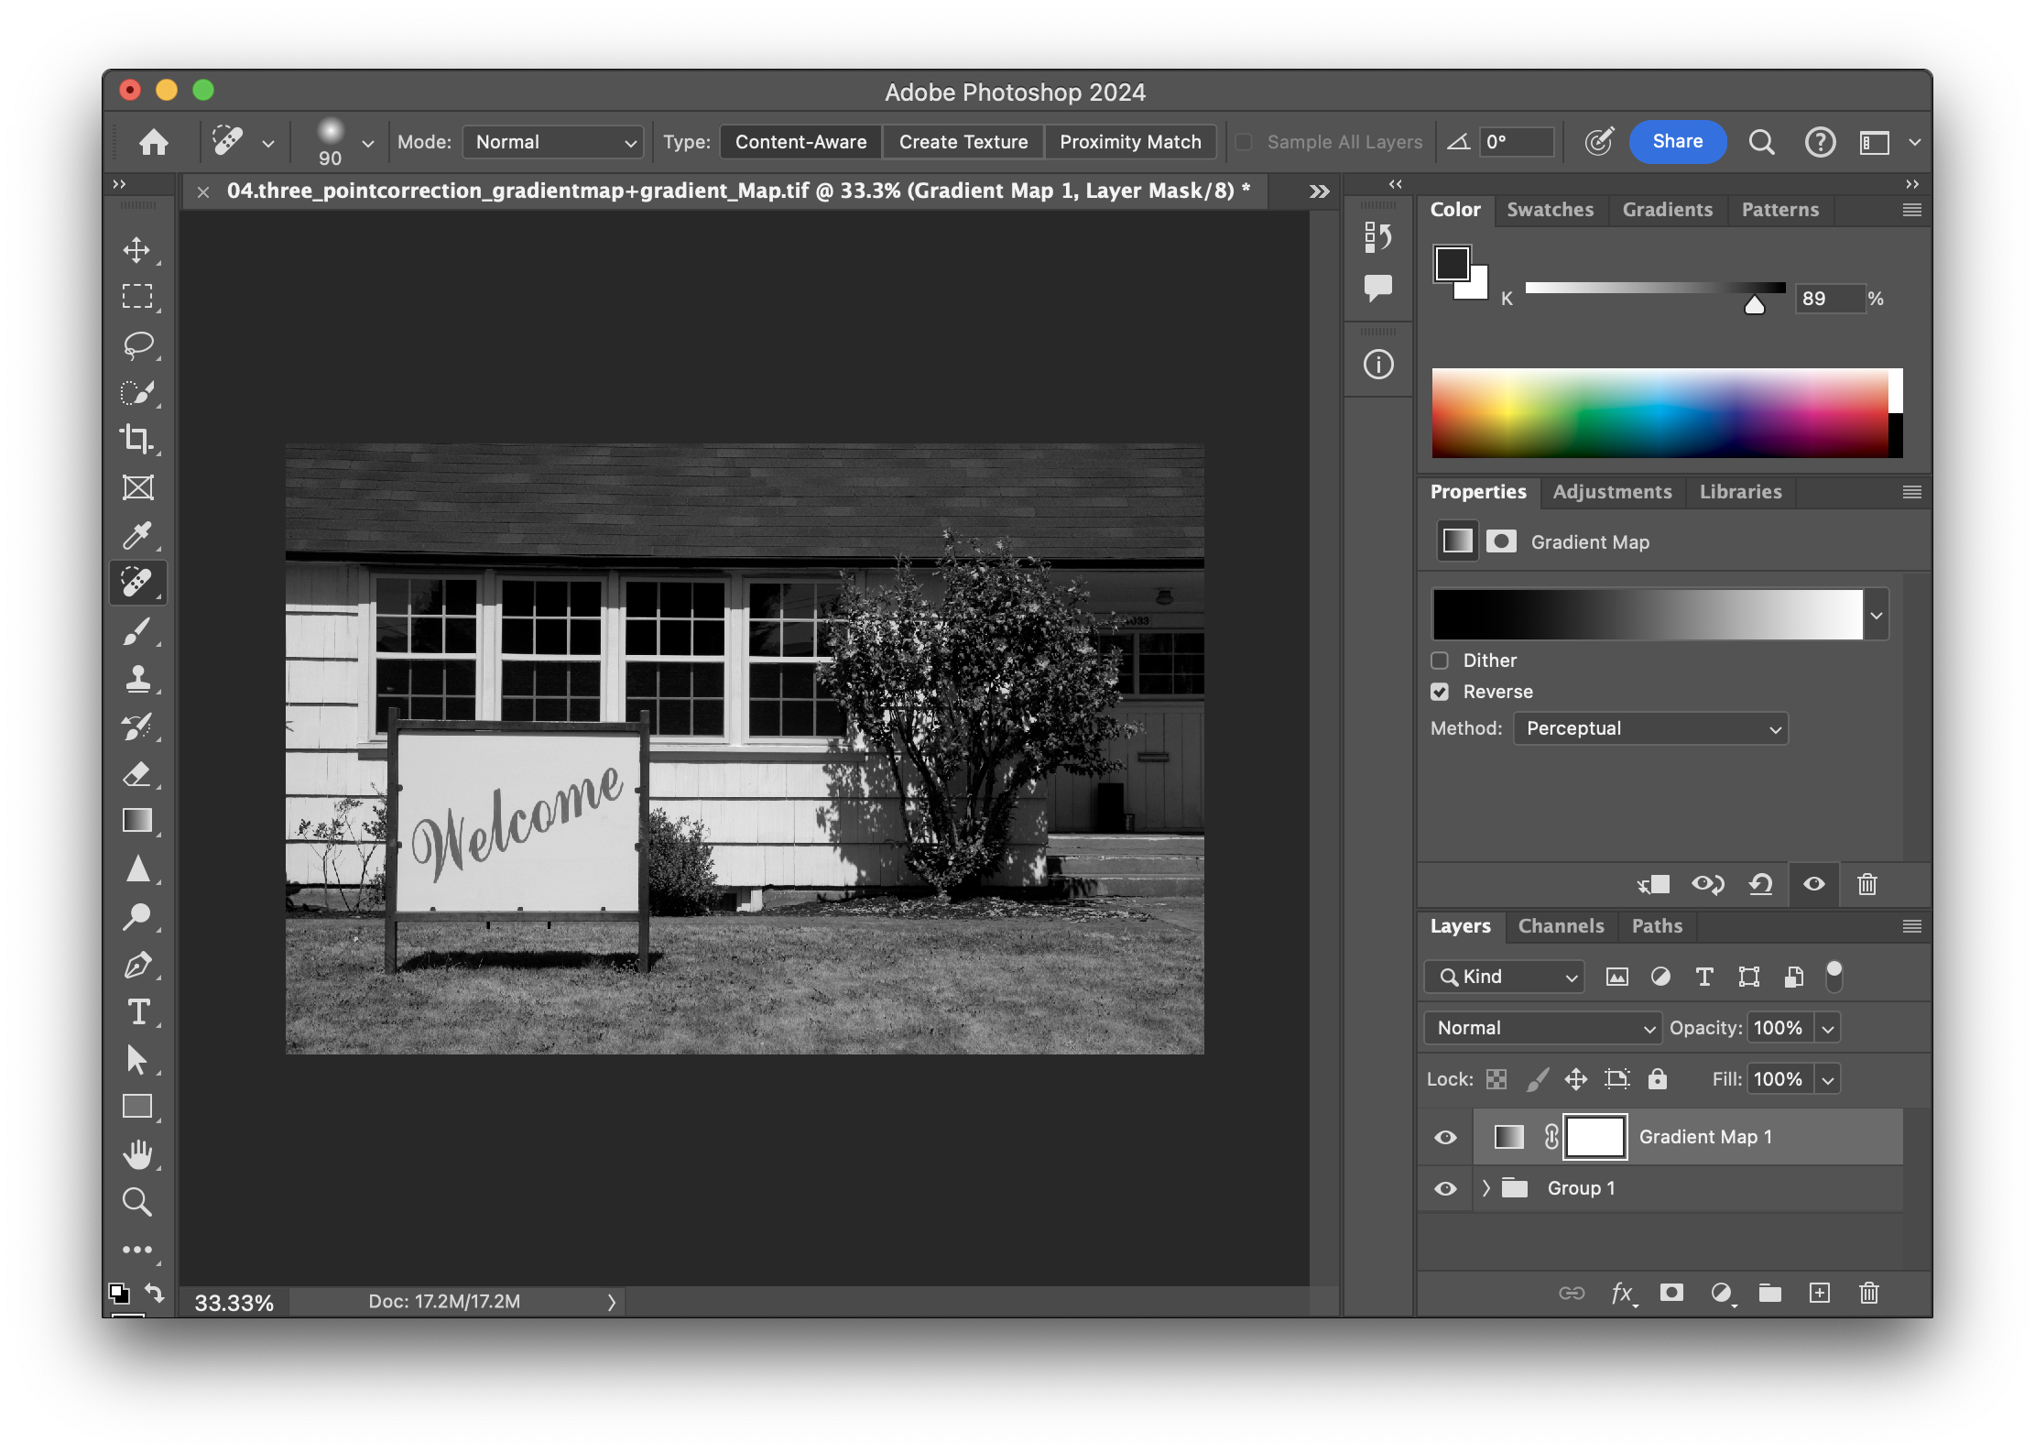Image resolution: width=2035 pixels, height=1453 pixels.
Task: Select the Lasso tool
Action: (137, 345)
